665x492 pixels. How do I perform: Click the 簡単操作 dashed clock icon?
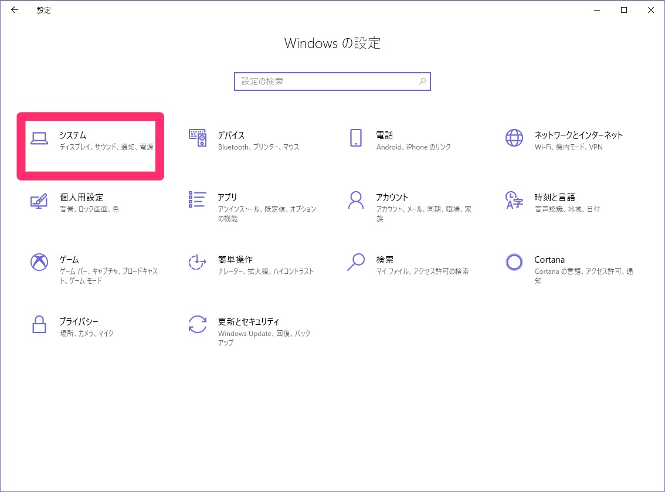[198, 262]
